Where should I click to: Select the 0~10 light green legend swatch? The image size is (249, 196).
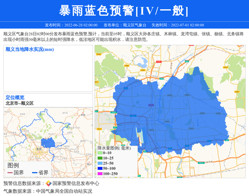tap(100, 153)
